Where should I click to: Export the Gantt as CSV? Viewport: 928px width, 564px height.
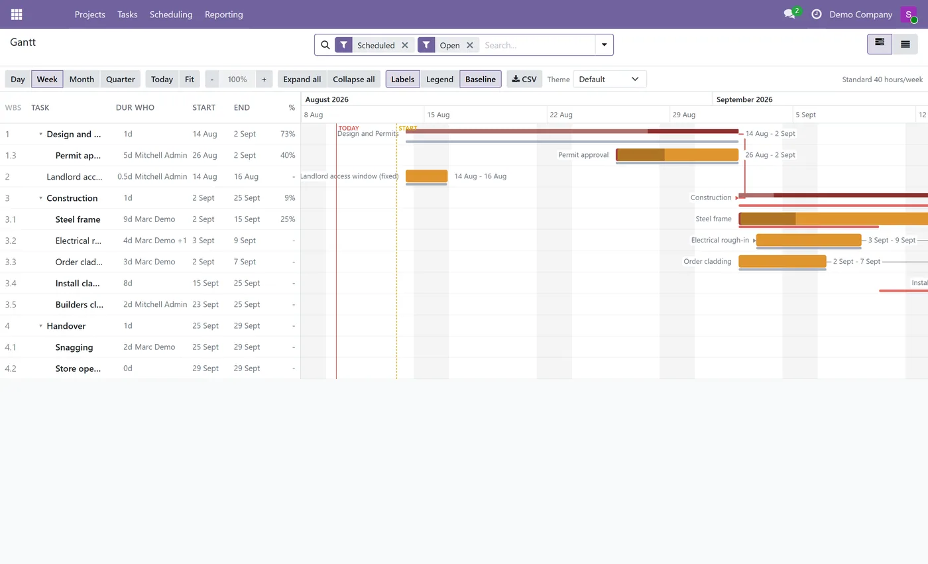point(524,79)
